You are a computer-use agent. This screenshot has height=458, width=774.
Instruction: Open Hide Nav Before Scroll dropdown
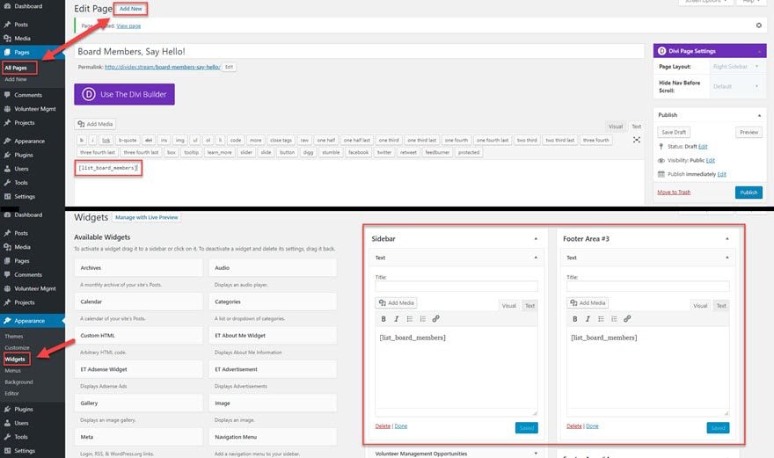pos(736,86)
